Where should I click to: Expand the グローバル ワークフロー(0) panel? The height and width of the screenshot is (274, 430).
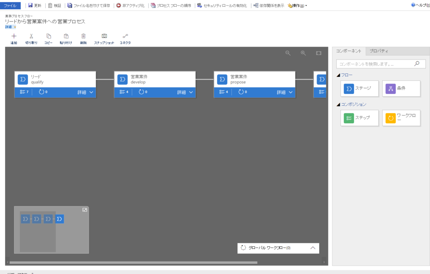tap(313, 248)
